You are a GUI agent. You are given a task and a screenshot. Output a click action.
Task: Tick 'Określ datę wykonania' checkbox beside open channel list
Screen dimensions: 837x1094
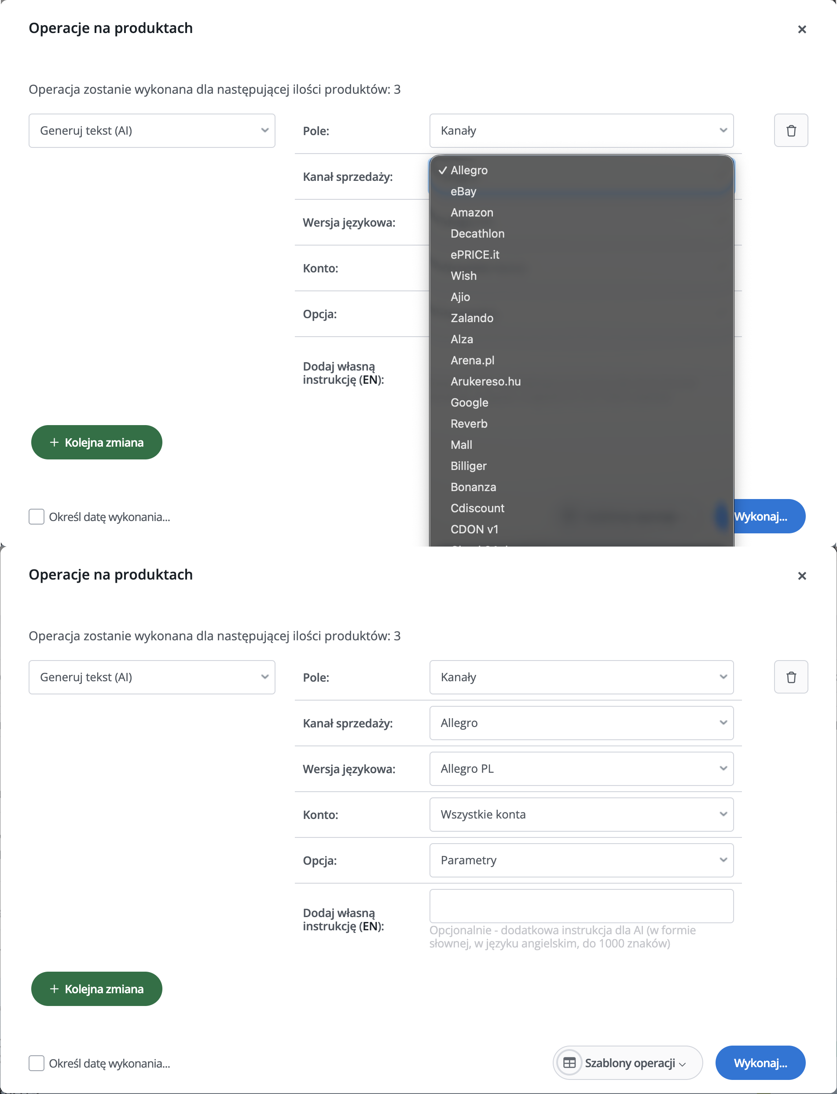(37, 517)
